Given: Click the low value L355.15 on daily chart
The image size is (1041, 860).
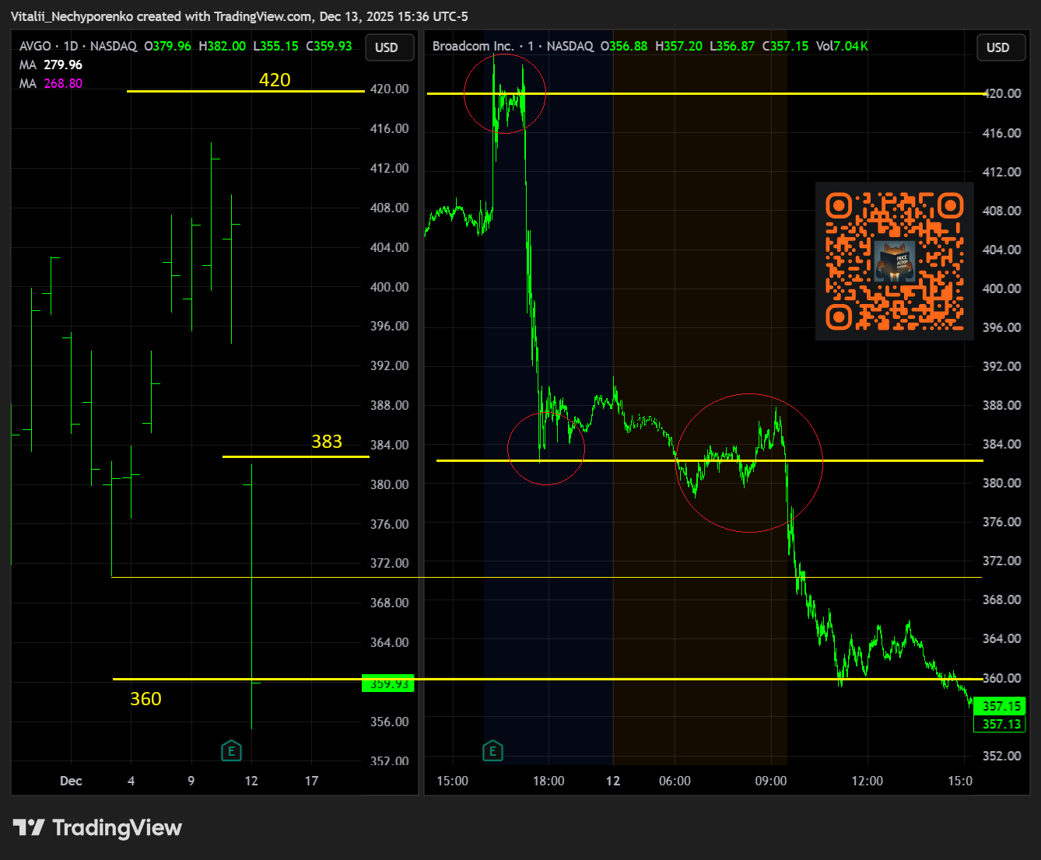Looking at the screenshot, I should point(275,46).
